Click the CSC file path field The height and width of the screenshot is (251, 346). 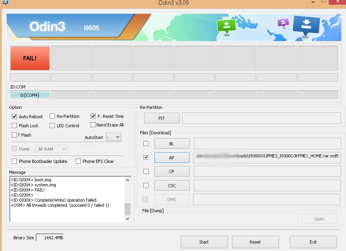[x=267, y=186]
